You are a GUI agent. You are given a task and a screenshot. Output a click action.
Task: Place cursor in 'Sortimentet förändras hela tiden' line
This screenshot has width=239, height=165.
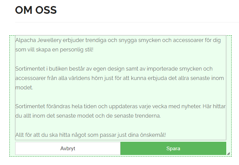pos(121,106)
